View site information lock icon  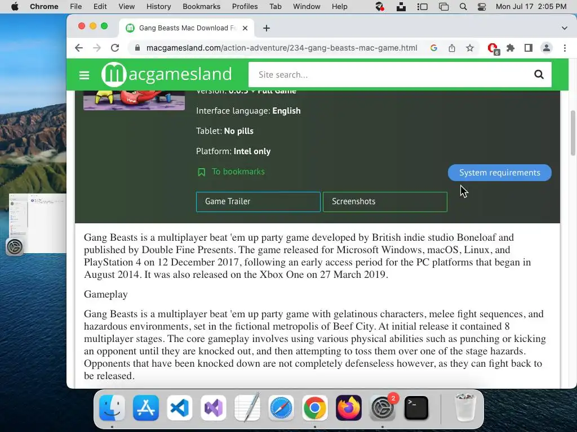pyautogui.click(x=137, y=48)
